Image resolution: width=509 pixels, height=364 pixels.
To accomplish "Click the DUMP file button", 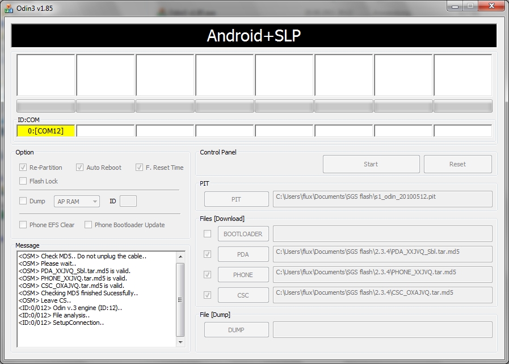I will click(x=236, y=330).
